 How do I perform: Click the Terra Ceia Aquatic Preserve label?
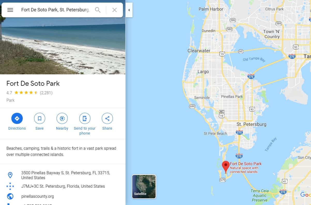[260, 195]
